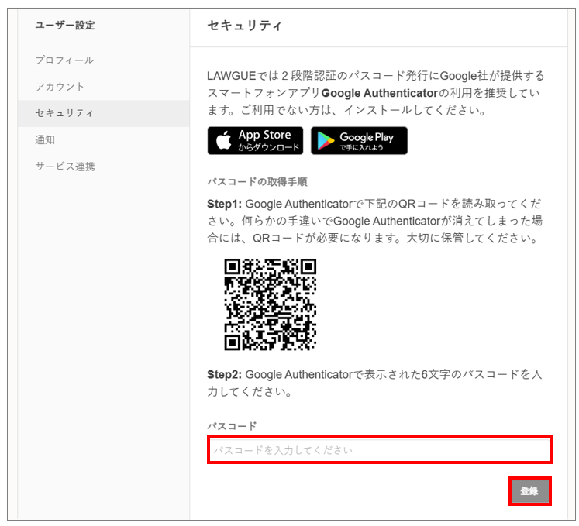Click the Step2 instruction text
The height and width of the screenshot is (526, 579).
point(374,383)
